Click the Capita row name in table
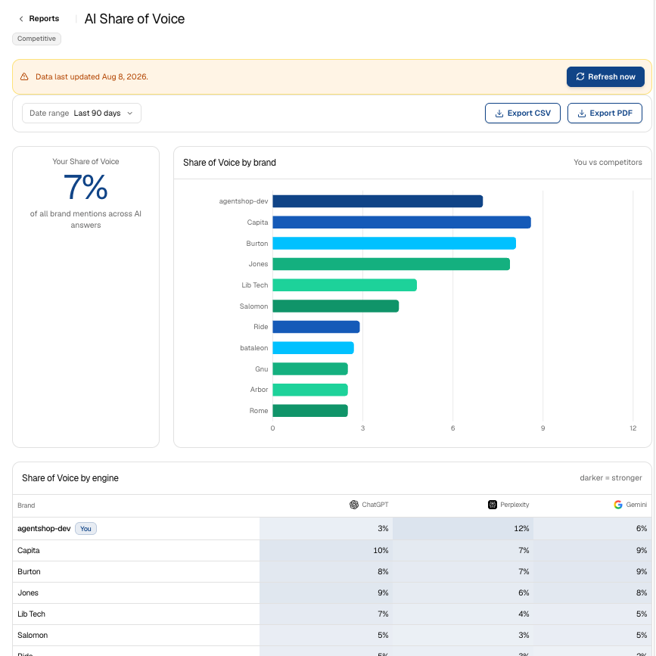 click(x=29, y=550)
